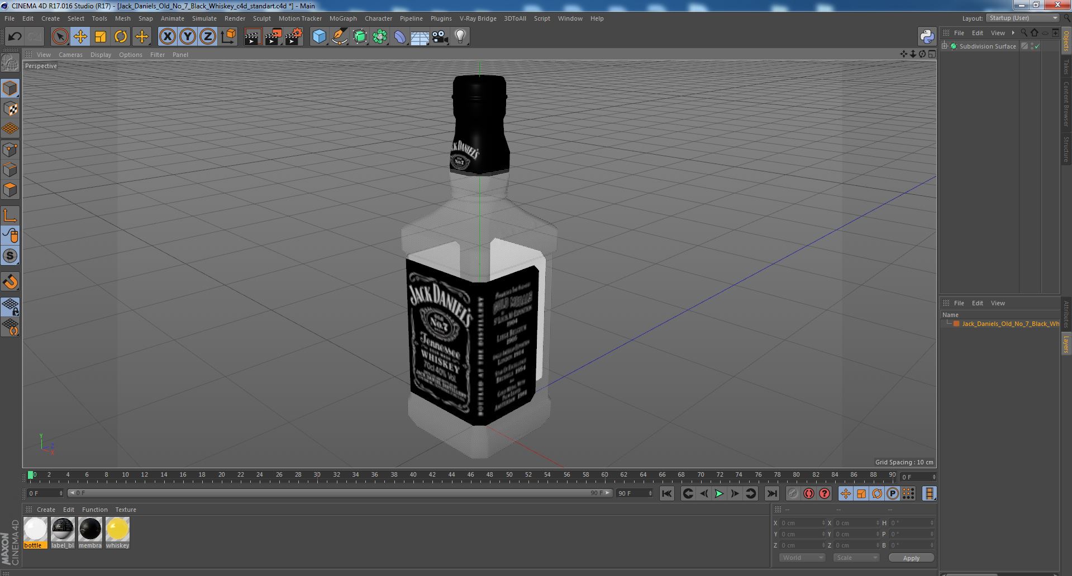Enable Points mode

pos(10,150)
